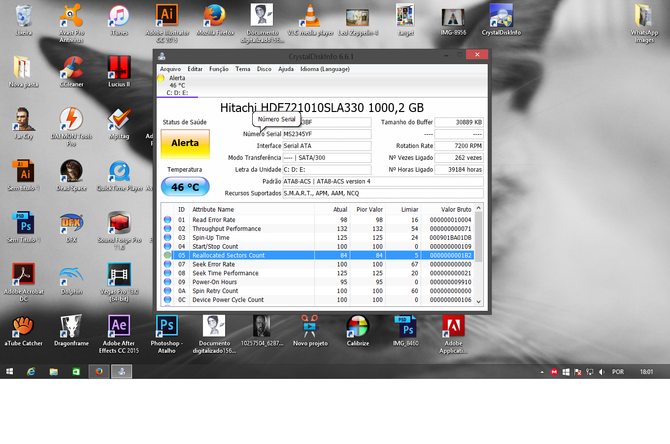The height and width of the screenshot is (444, 670).
Task: Open the Adobe After Effects CC 2015 icon
Action: [x=119, y=334]
